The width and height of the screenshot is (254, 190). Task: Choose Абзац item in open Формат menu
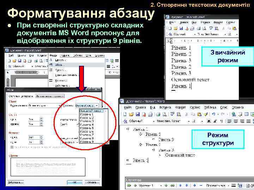click(77, 65)
